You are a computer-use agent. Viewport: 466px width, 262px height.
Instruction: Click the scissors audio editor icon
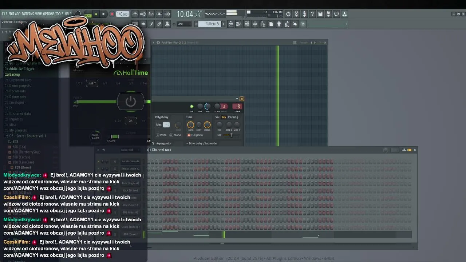pyautogui.click(x=296, y=14)
